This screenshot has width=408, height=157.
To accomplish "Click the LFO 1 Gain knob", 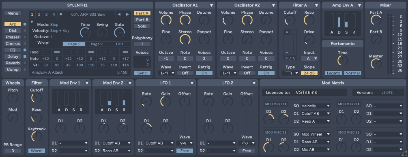I will (x=165, y=101).
